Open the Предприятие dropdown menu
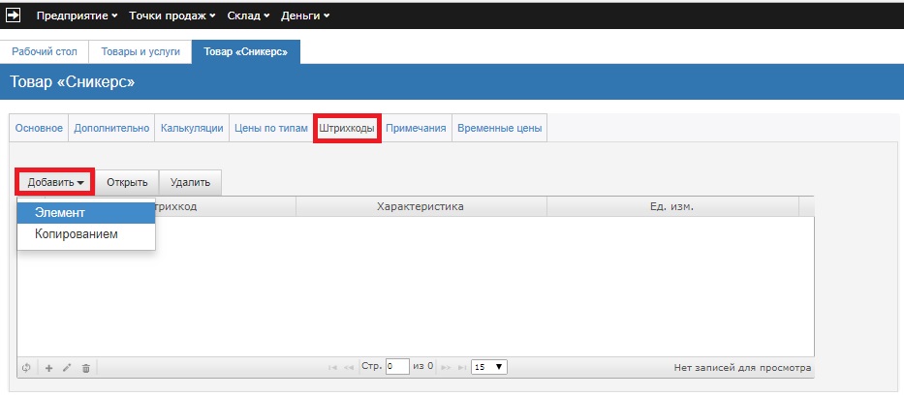Viewport: 904px width, 397px height. pyautogui.click(x=77, y=15)
